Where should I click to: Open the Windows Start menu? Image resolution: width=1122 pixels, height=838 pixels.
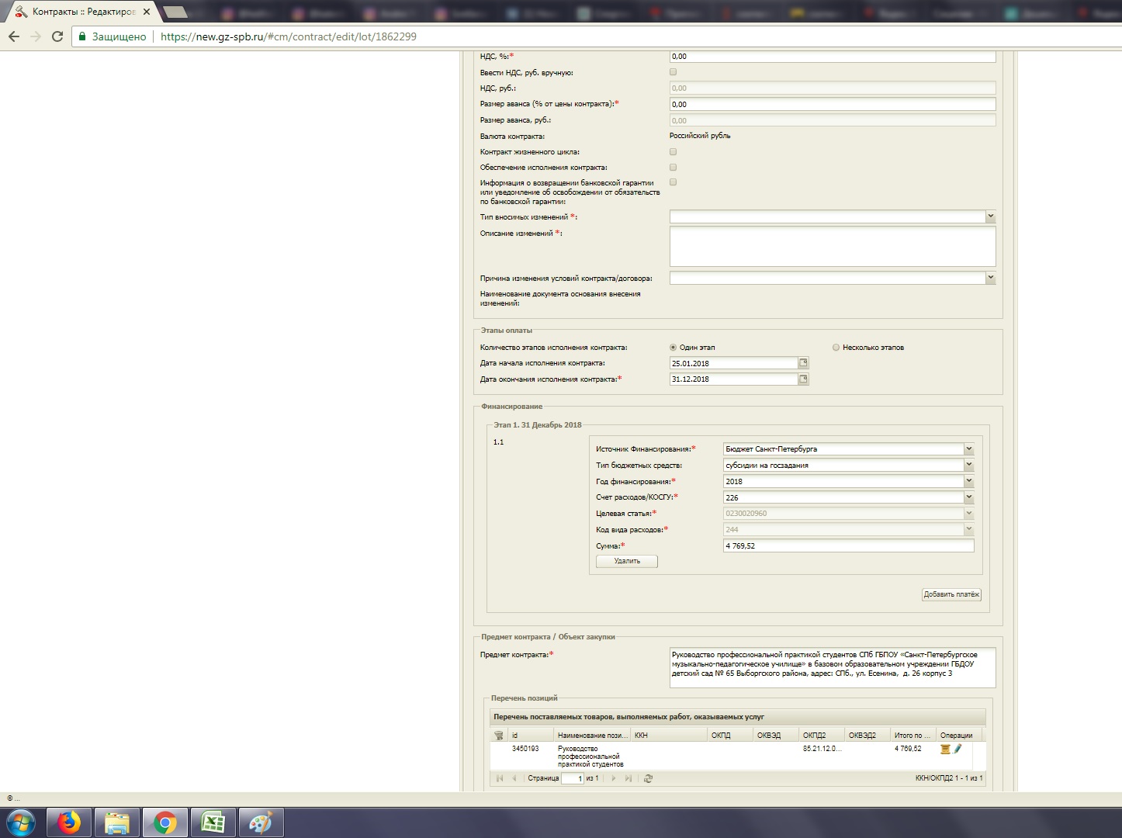pos(21,822)
